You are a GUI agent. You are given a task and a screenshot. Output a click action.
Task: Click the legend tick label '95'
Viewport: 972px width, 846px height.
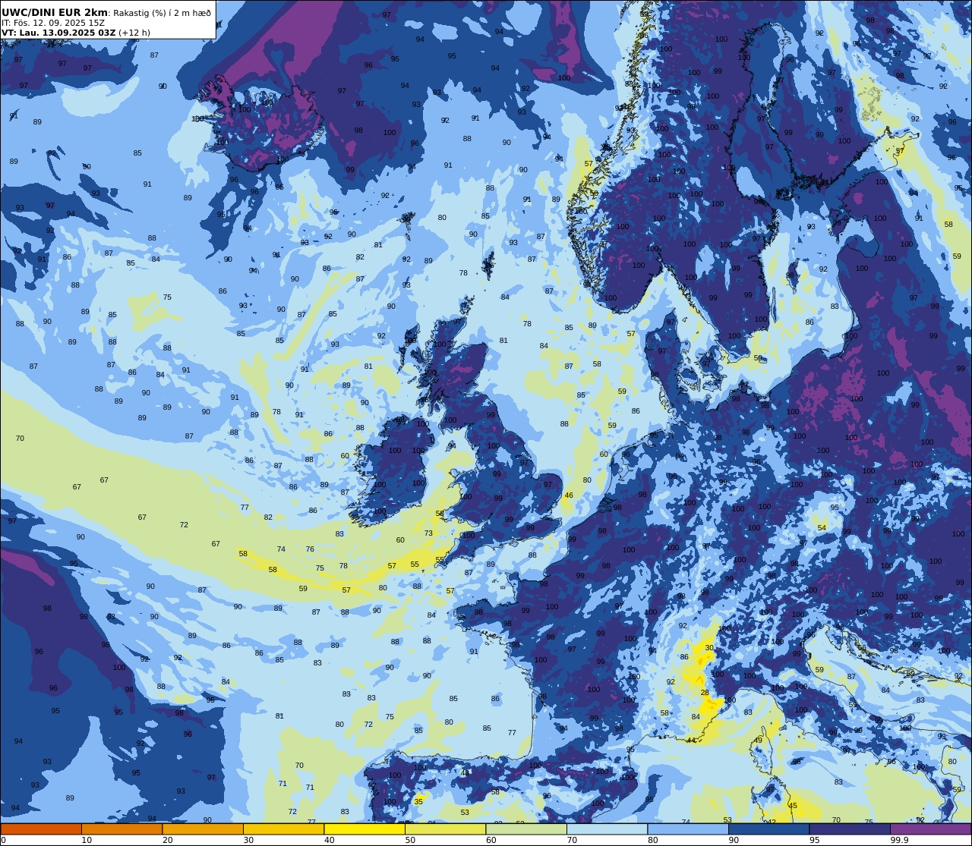(814, 840)
